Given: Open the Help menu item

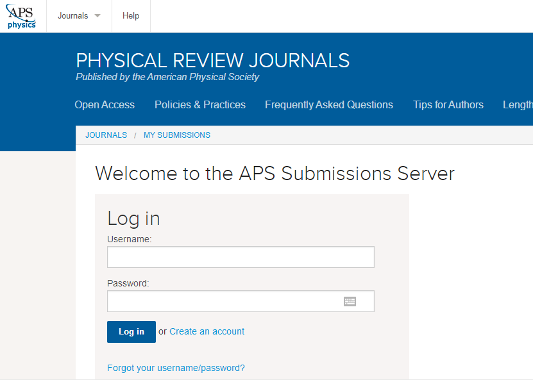Looking at the screenshot, I should 131,16.
